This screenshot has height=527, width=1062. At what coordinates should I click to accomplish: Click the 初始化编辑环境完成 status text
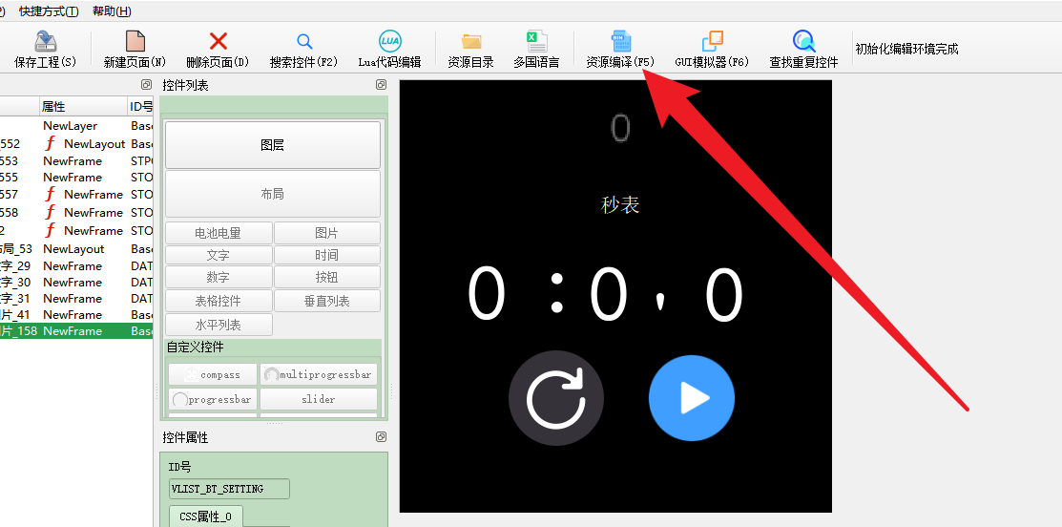(x=906, y=49)
